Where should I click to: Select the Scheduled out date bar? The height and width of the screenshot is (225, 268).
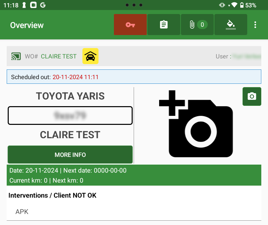click(134, 77)
